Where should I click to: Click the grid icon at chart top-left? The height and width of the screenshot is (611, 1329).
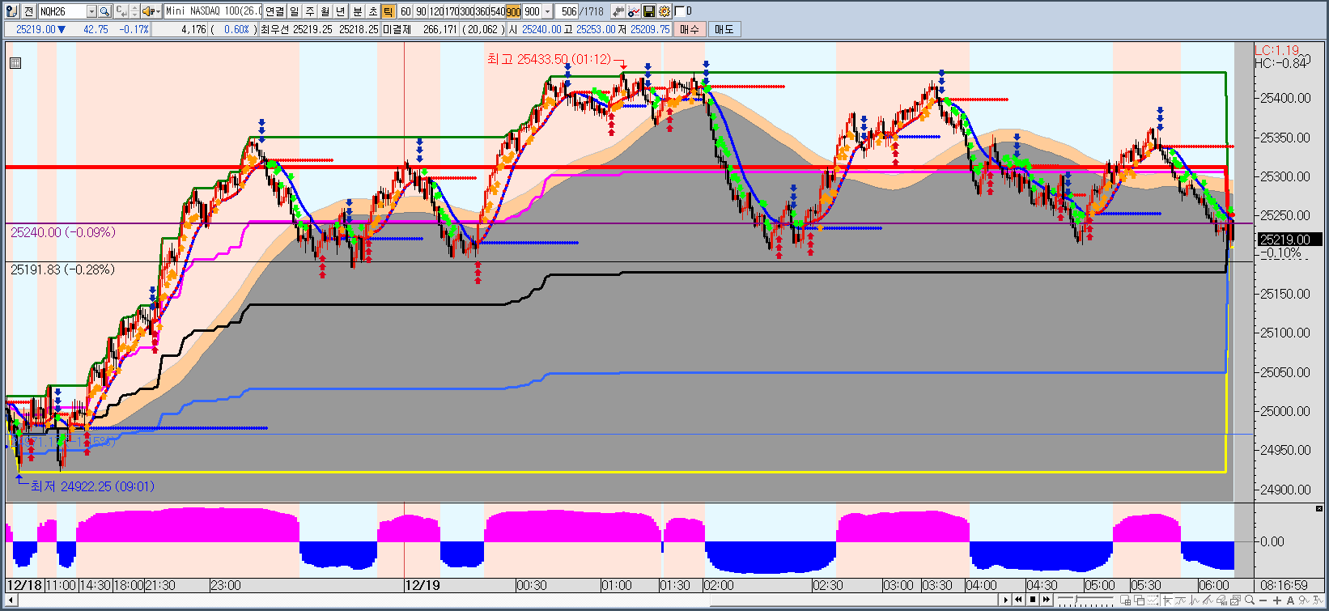point(15,63)
